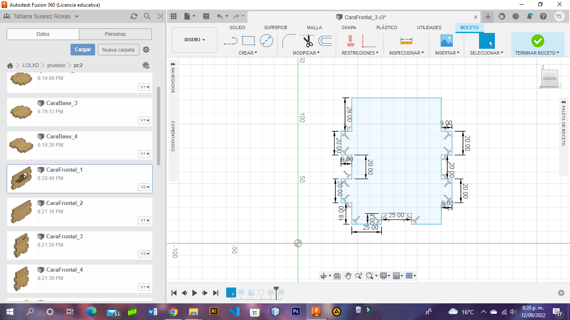Image resolution: width=570 pixels, height=320 pixels.
Task: Switch to the CHAPA tab
Action: pyautogui.click(x=349, y=27)
